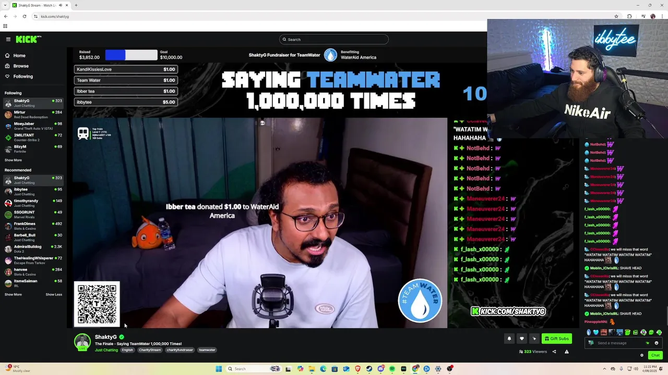
Task: Open Steam from the taskbar
Action: tap(369, 369)
